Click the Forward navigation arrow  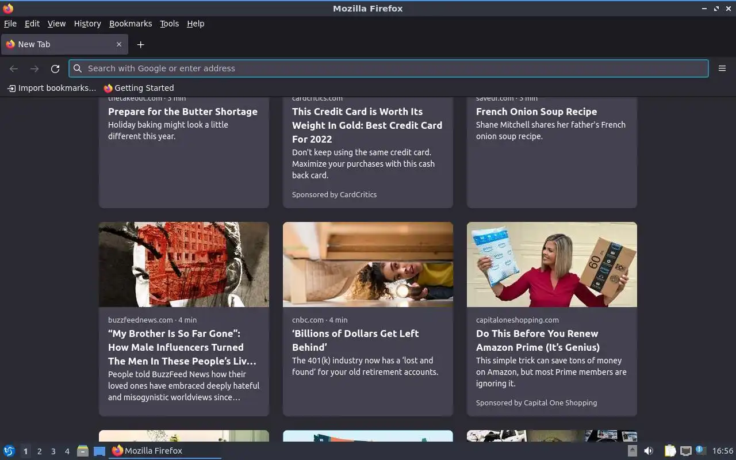34,68
